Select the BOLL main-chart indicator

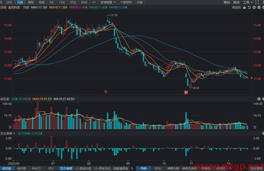[x=158, y=168]
